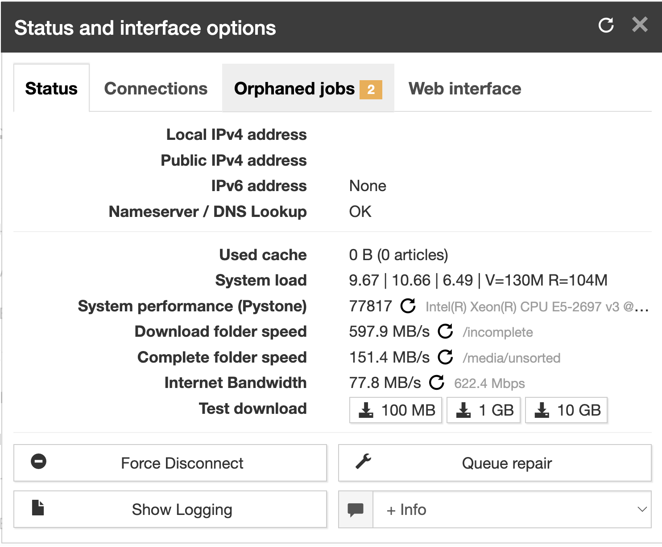
Task: Refresh the status dialog
Action: pyautogui.click(x=606, y=25)
